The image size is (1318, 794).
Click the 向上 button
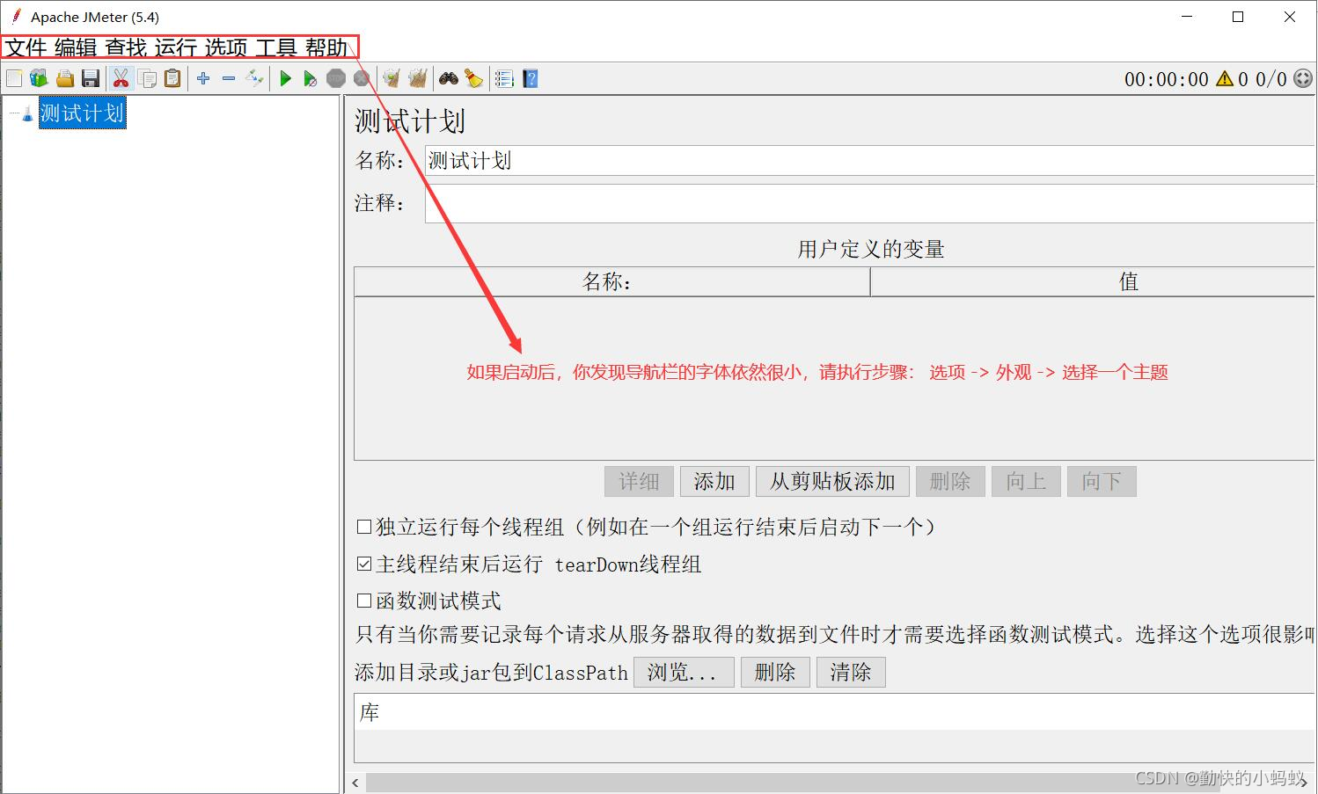point(1026,481)
